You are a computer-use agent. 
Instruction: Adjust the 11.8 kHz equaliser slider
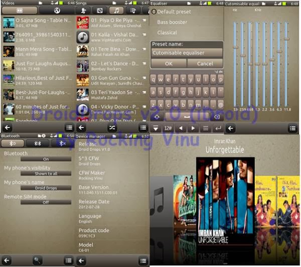[286, 39]
